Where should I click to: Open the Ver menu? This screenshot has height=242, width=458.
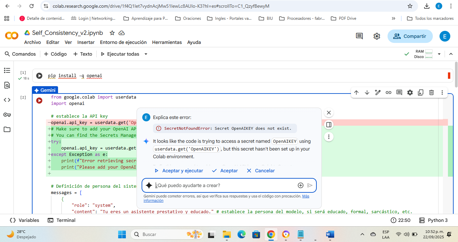pyautogui.click(x=68, y=42)
